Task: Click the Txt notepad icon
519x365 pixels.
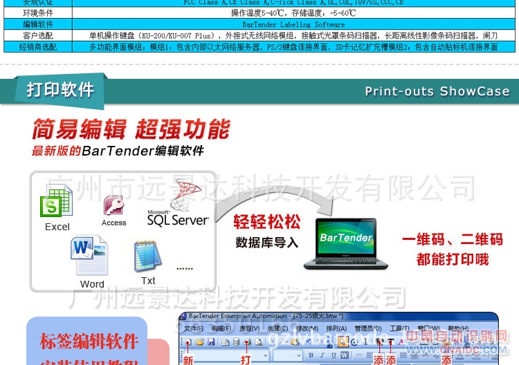Action: 147,256
